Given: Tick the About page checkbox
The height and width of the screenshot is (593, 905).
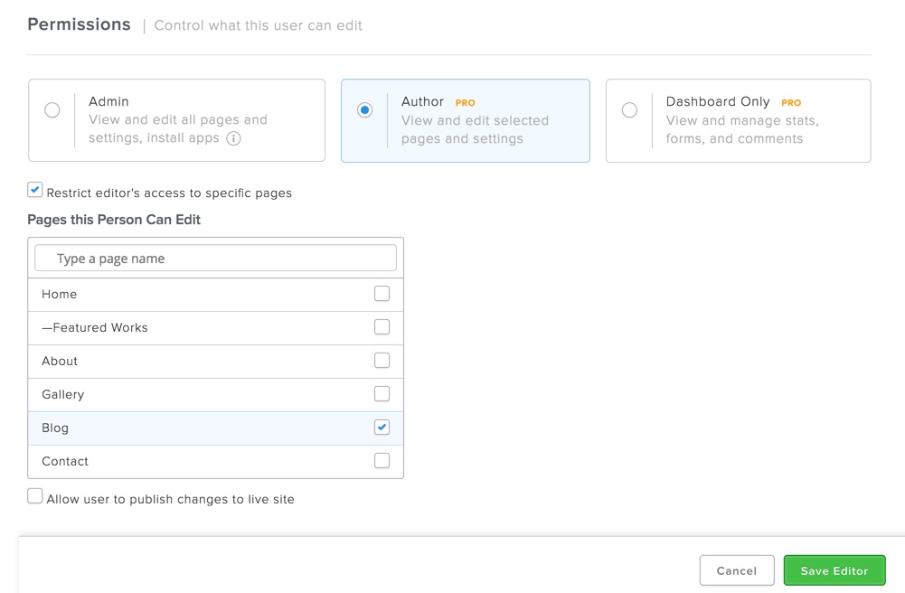Looking at the screenshot, I should (382, 361).
